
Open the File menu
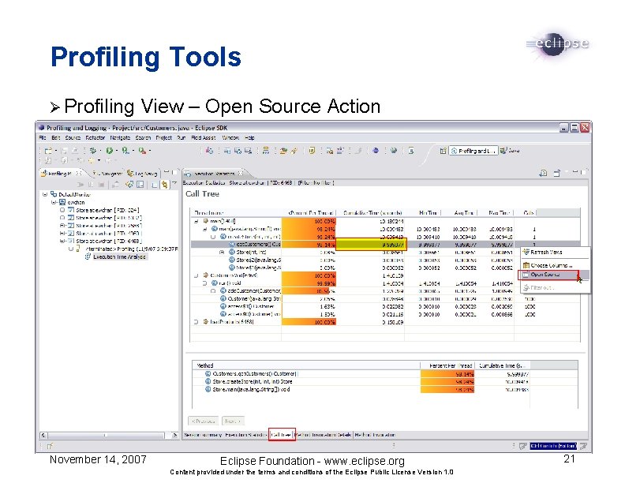(43, 138)
